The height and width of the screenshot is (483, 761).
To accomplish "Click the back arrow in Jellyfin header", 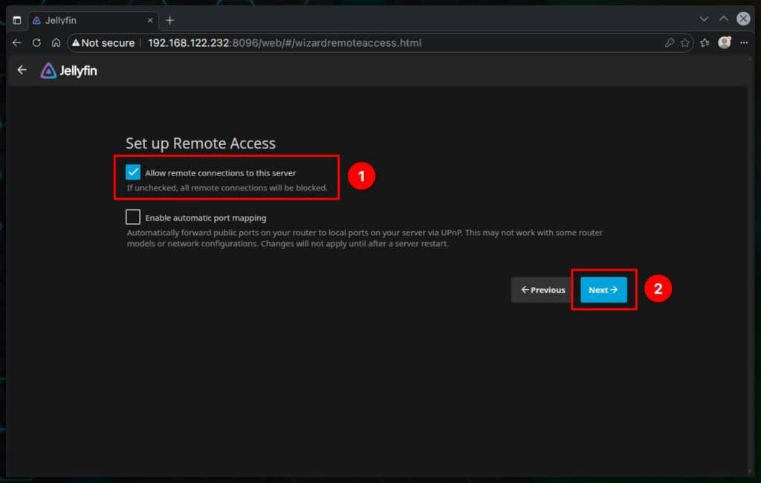I will (22, 70).
